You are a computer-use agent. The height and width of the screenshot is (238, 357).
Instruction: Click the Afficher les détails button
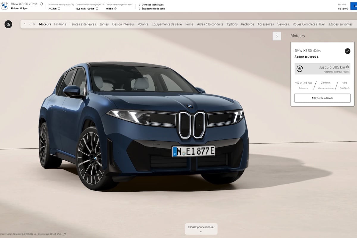point(322,98)
